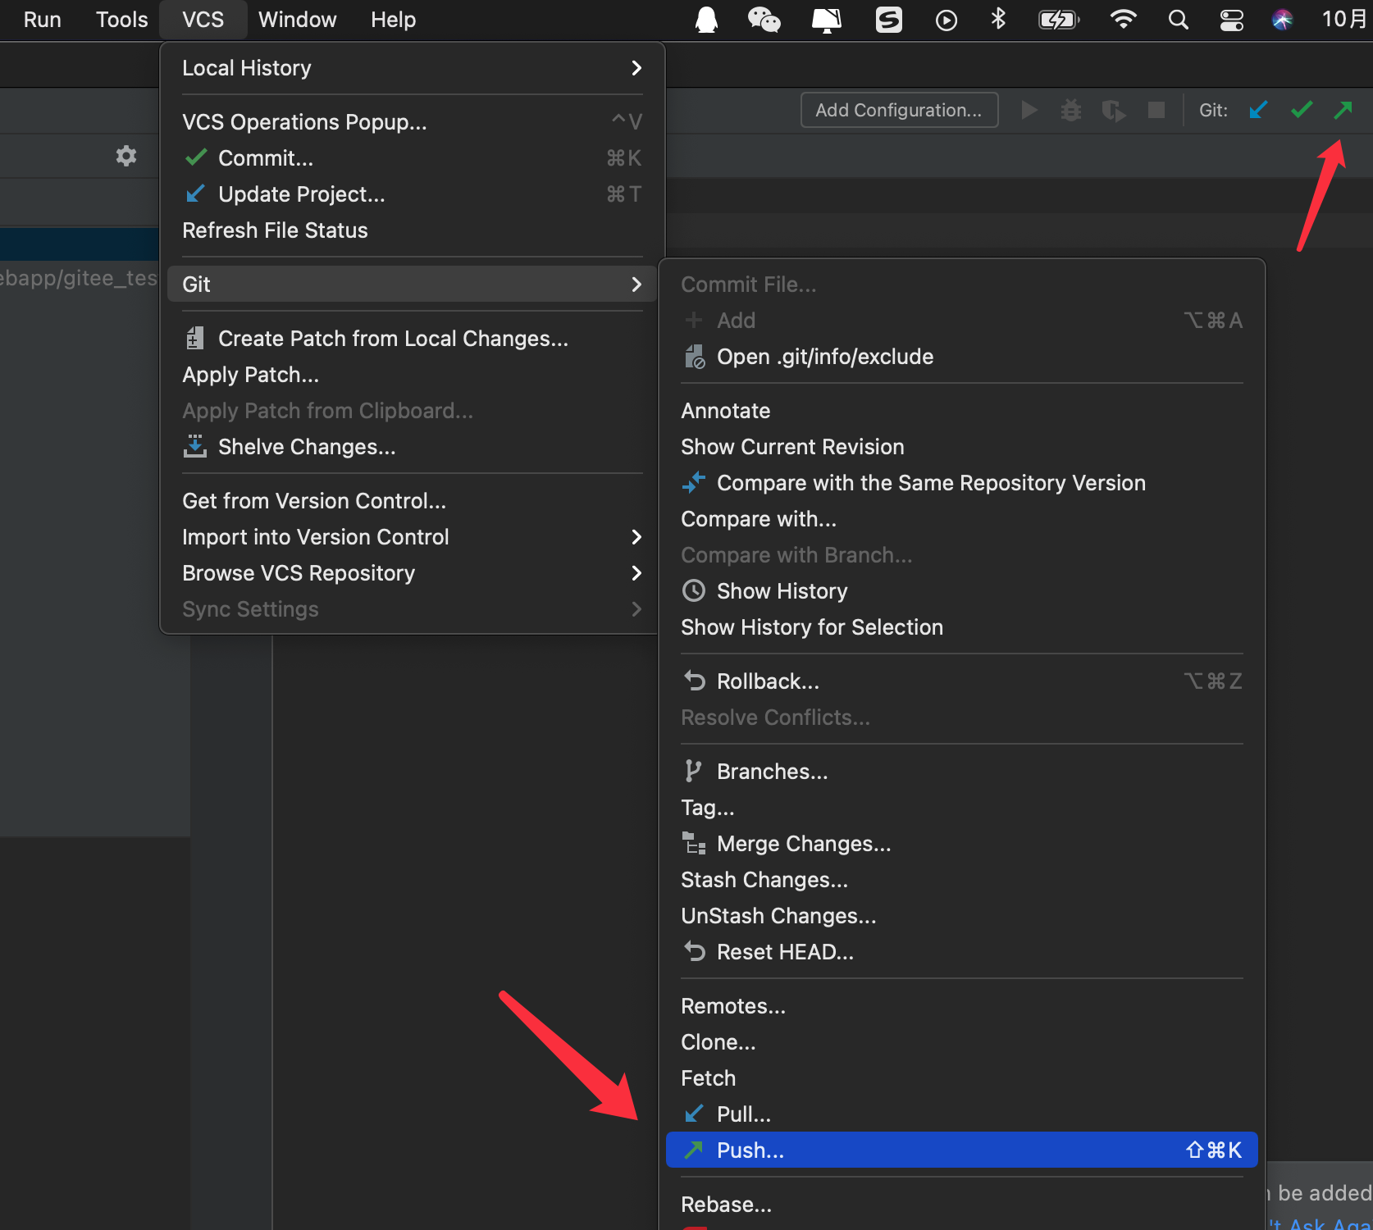Select Fetch in Git submenu
This screenshot has height=1230, width=1373.
tap(961, 1078)
